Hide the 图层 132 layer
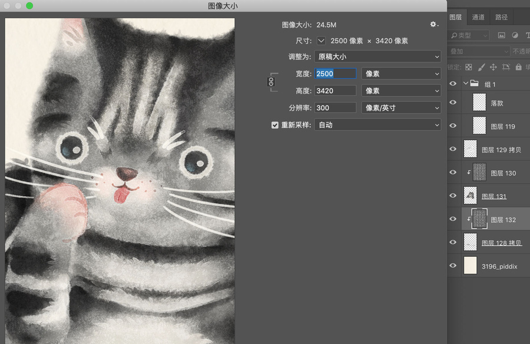530x344 pixels. click(x=453, y=219)
